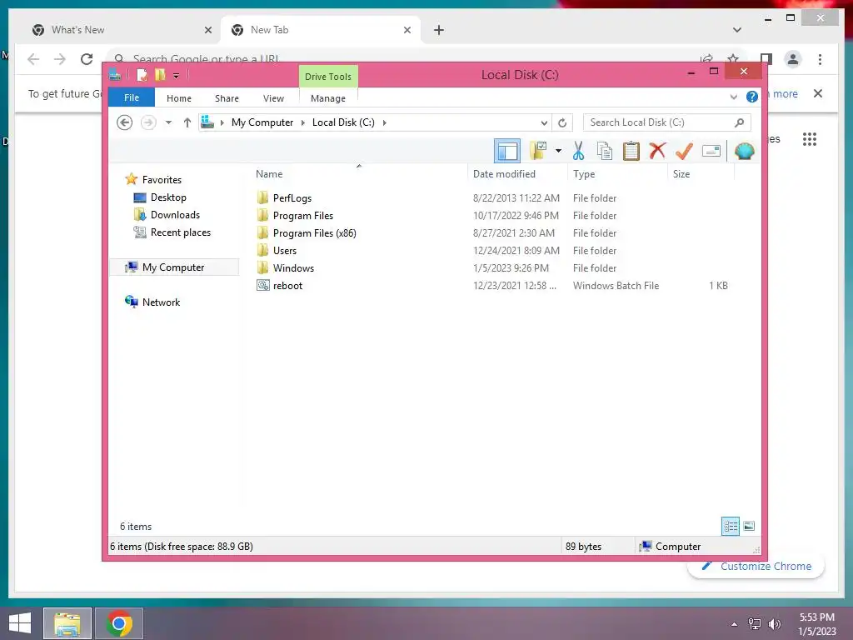This screenshot has width=853, height=640.
Task: Click the Copy icon in toolbar
Action: (605, 151)
